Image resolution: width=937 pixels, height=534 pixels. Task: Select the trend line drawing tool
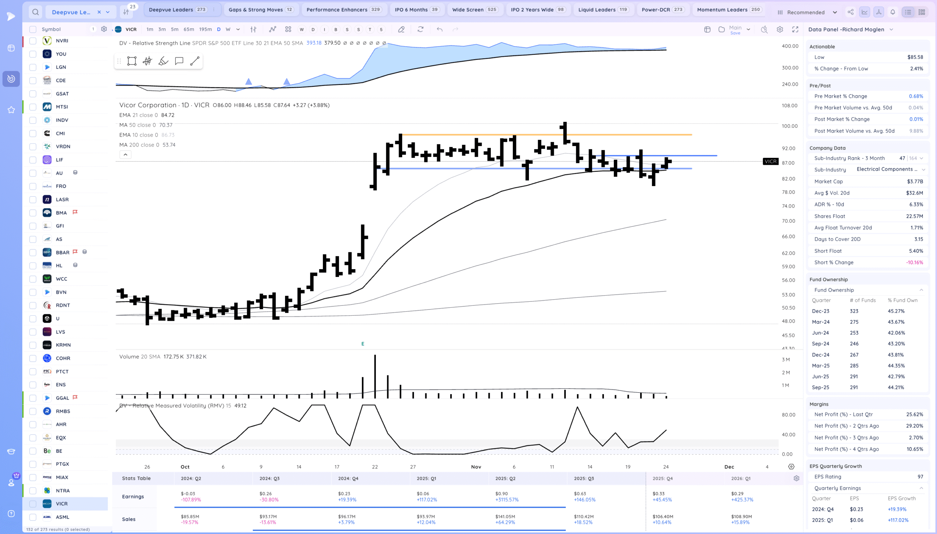click(195, 61)
